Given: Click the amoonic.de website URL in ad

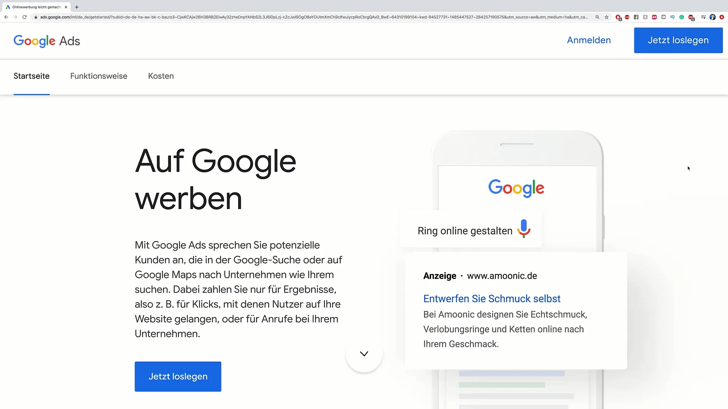Looking at the screenshot, I should coord(502,276).
